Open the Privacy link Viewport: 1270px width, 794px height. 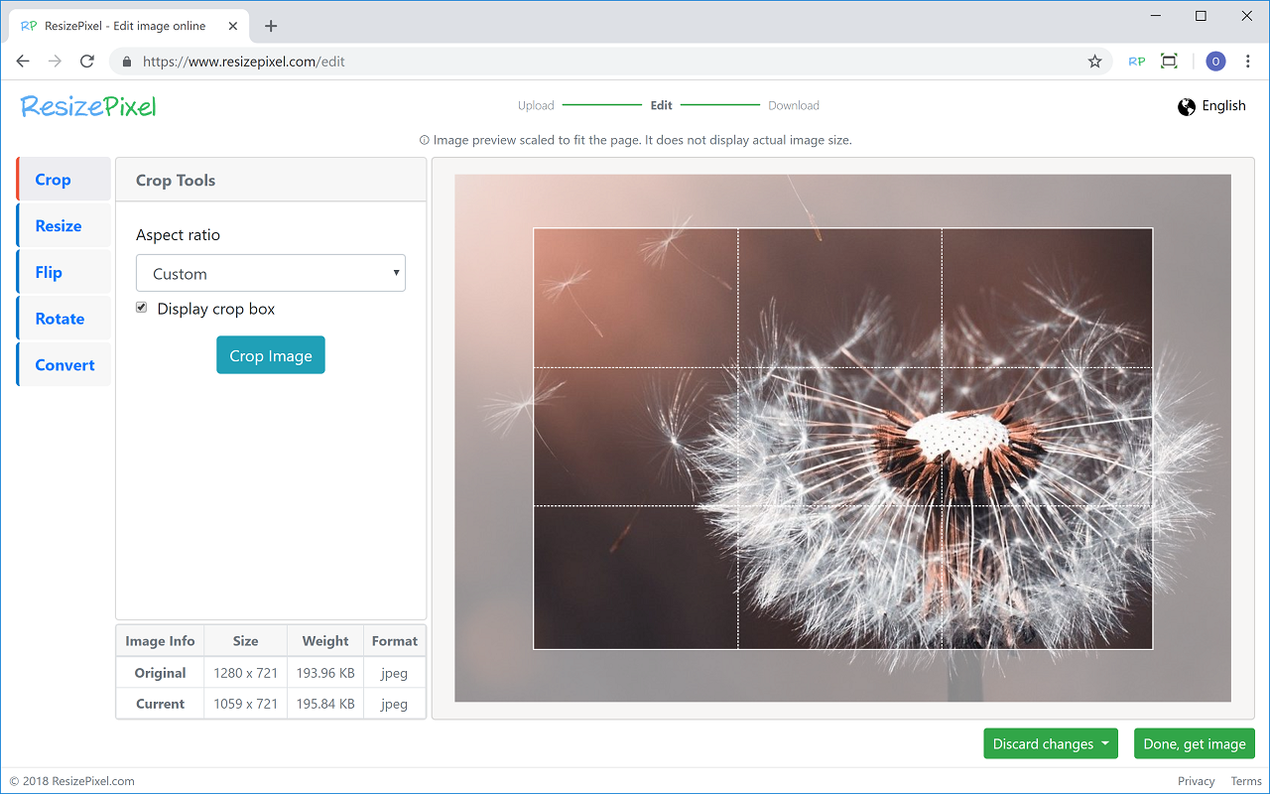pos(1196,781)
